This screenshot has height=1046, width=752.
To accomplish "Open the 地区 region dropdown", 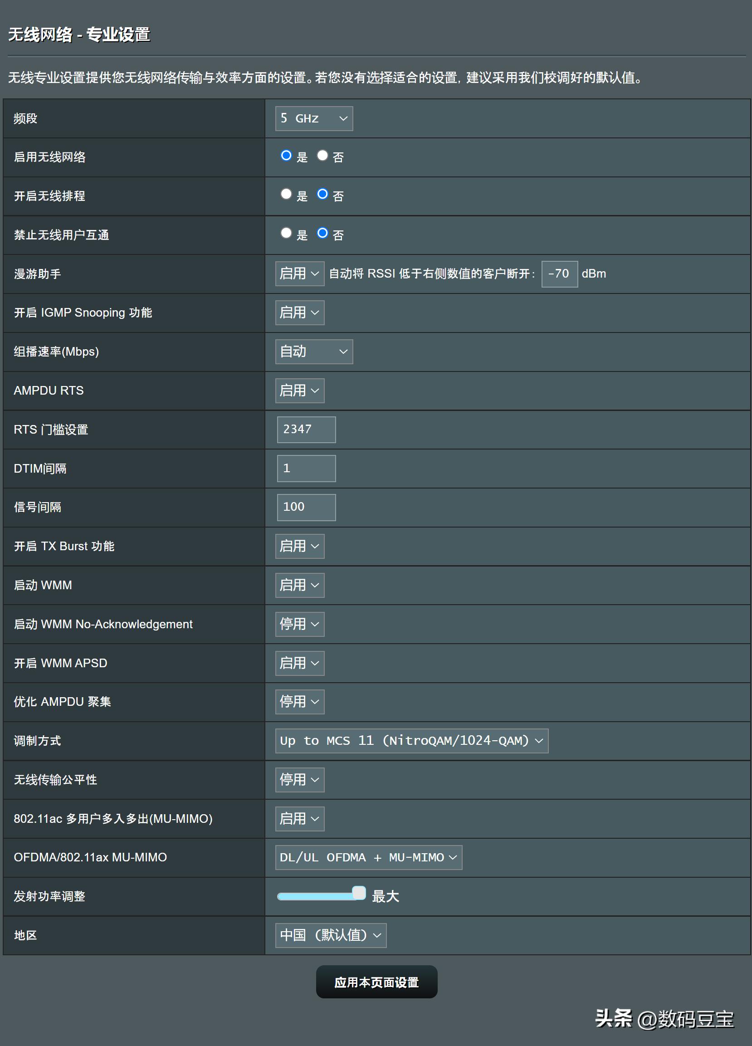I will [330, 935].
